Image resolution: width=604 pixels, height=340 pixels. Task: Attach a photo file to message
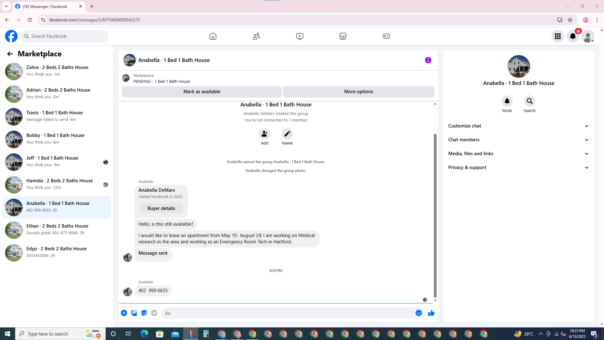(x=134, y=313)
